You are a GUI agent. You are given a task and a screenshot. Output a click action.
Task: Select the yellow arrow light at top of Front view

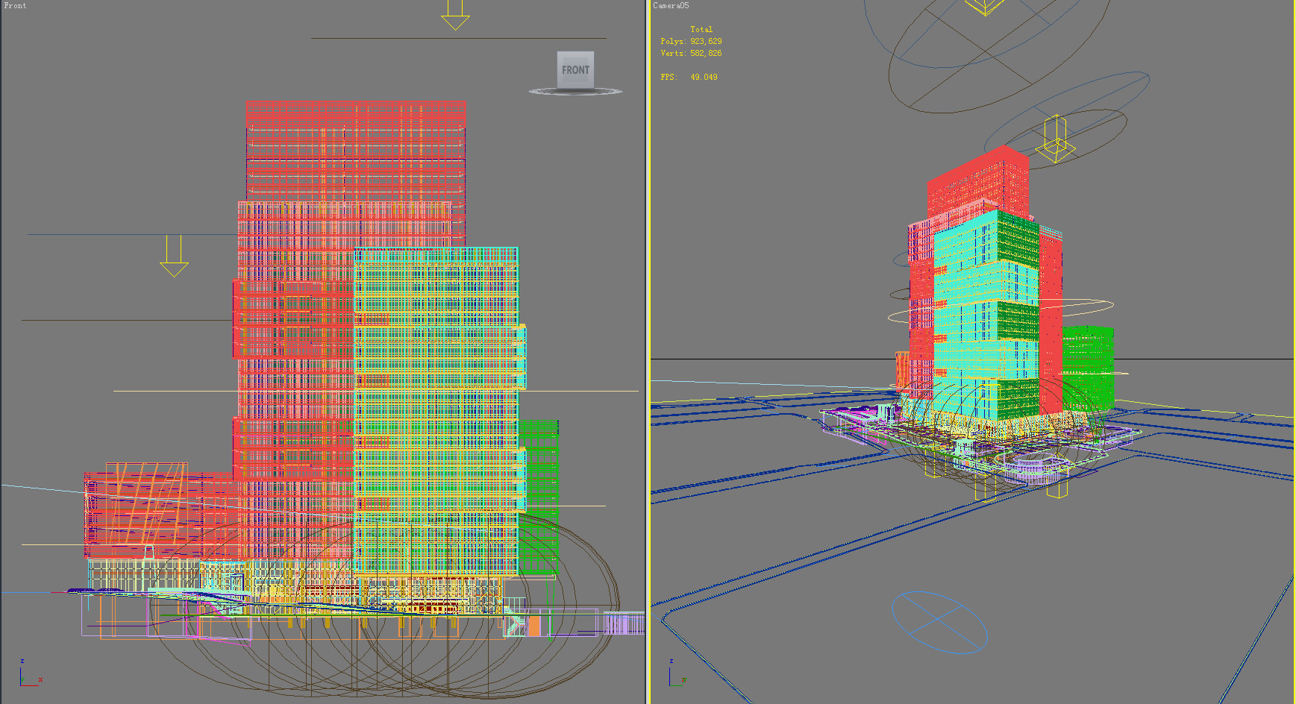click(x=454, y=15)
